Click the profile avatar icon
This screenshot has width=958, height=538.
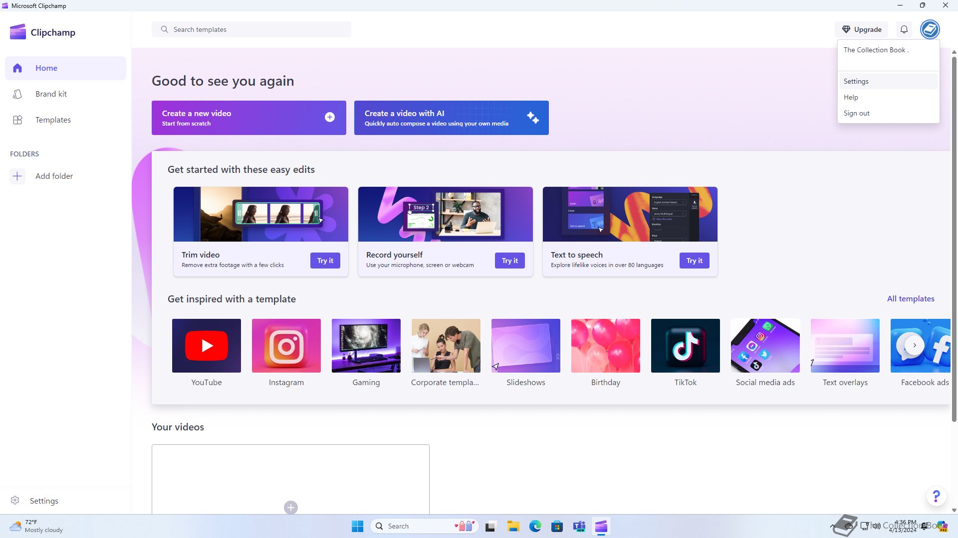[x=930, y=29]
